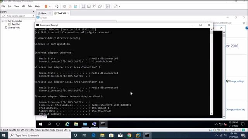
Task: Select Test VM in the library tree
Action: (x=15, y=24)
